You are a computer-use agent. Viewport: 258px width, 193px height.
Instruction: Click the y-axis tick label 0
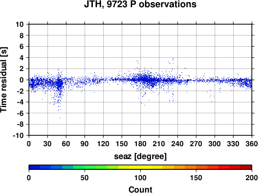click(22, 80)
